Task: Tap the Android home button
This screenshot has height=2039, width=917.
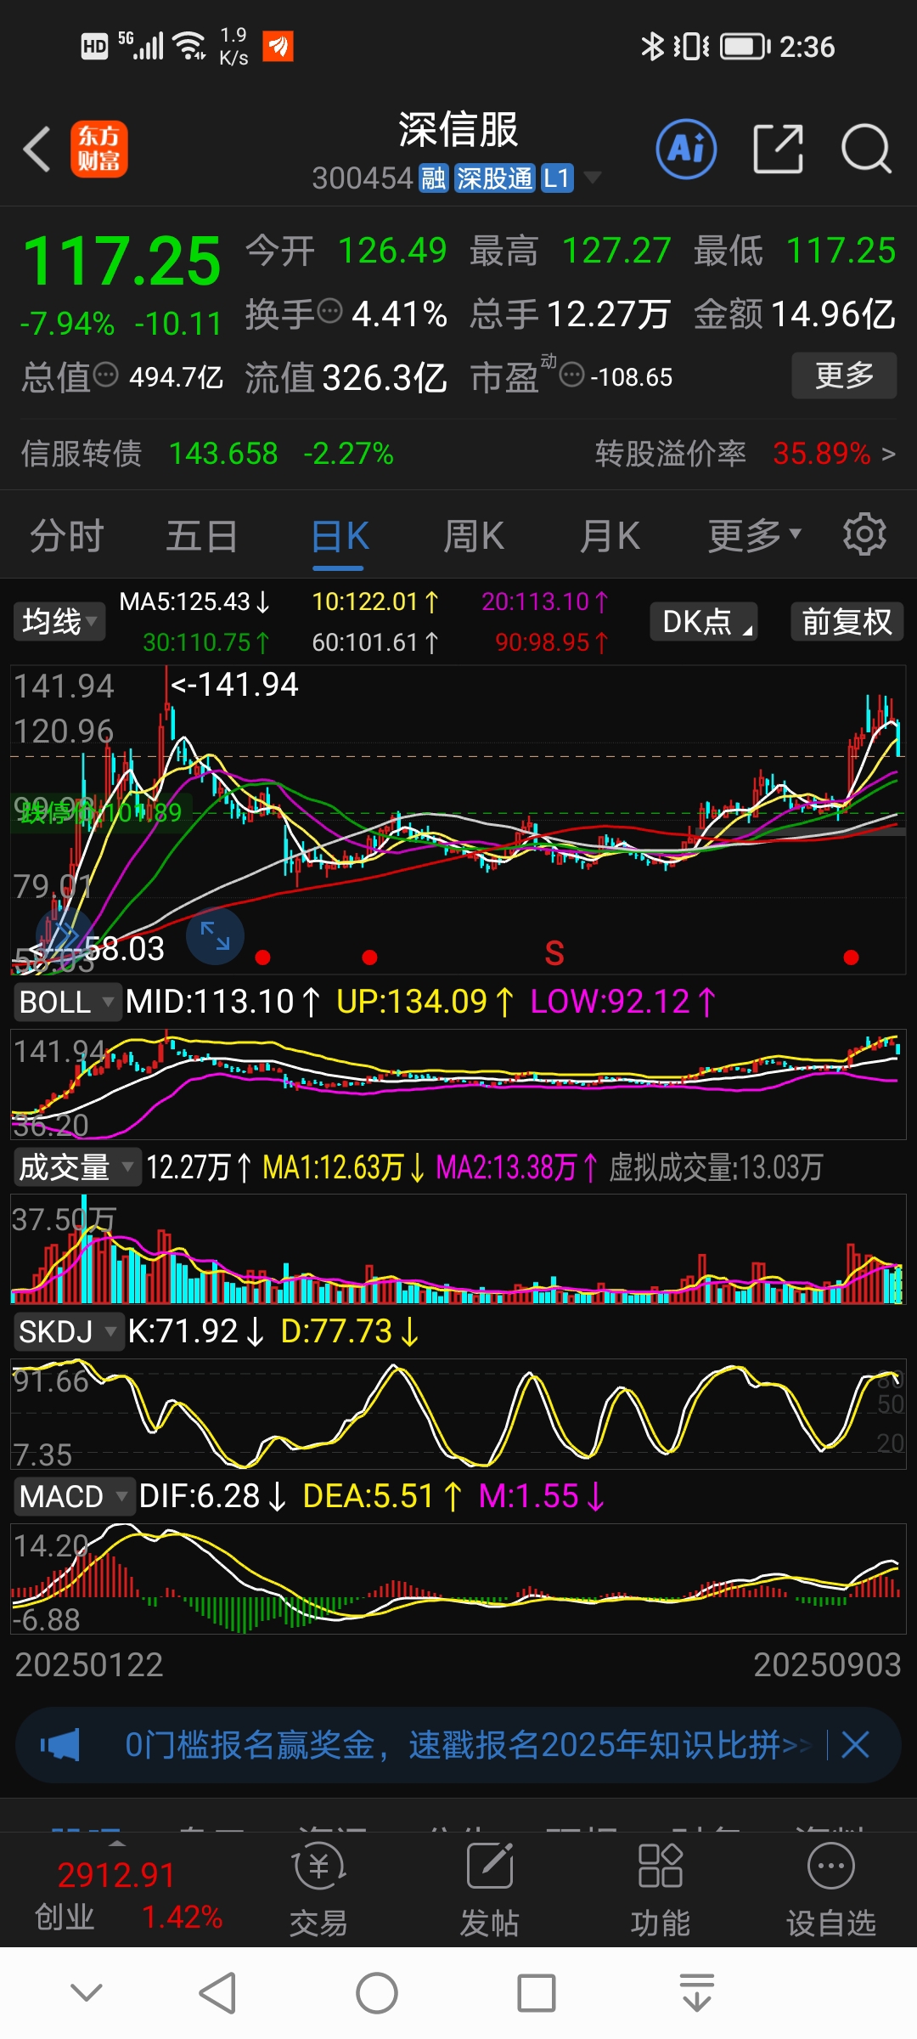Action: [x=377, y=1993]
